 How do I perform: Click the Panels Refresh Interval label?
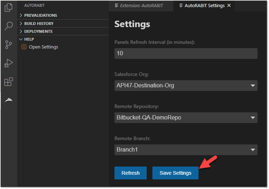[155, 42]
